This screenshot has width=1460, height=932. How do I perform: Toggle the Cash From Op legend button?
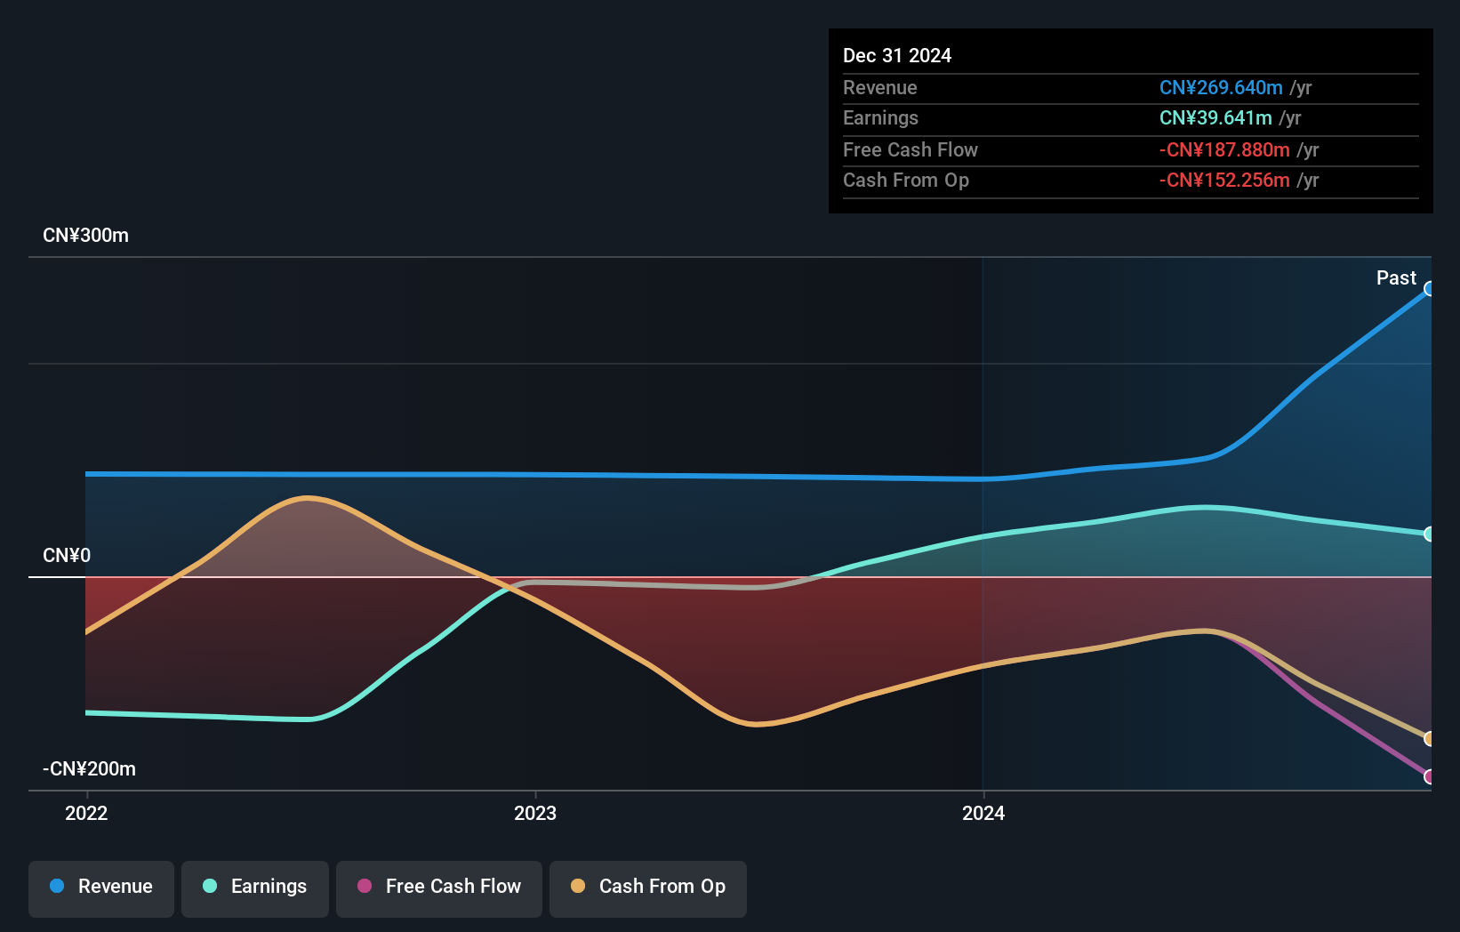click(648, 888)
